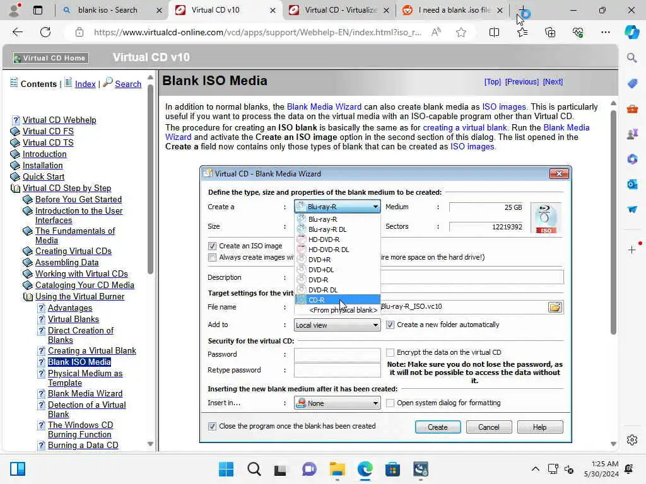
Task: Open the Copilot sidebar icon
Action: (x=631, y=32)
